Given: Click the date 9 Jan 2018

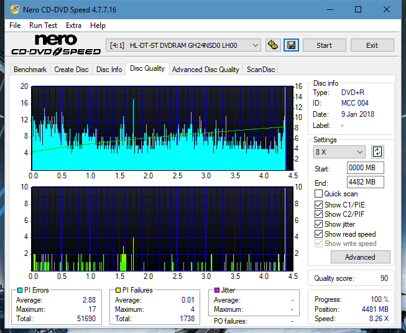Looking at the screenshot, I should point(358,114).
